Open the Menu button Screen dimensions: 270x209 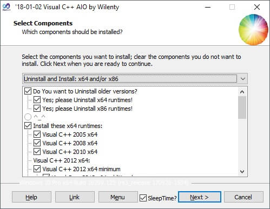(x=118, y=197)
